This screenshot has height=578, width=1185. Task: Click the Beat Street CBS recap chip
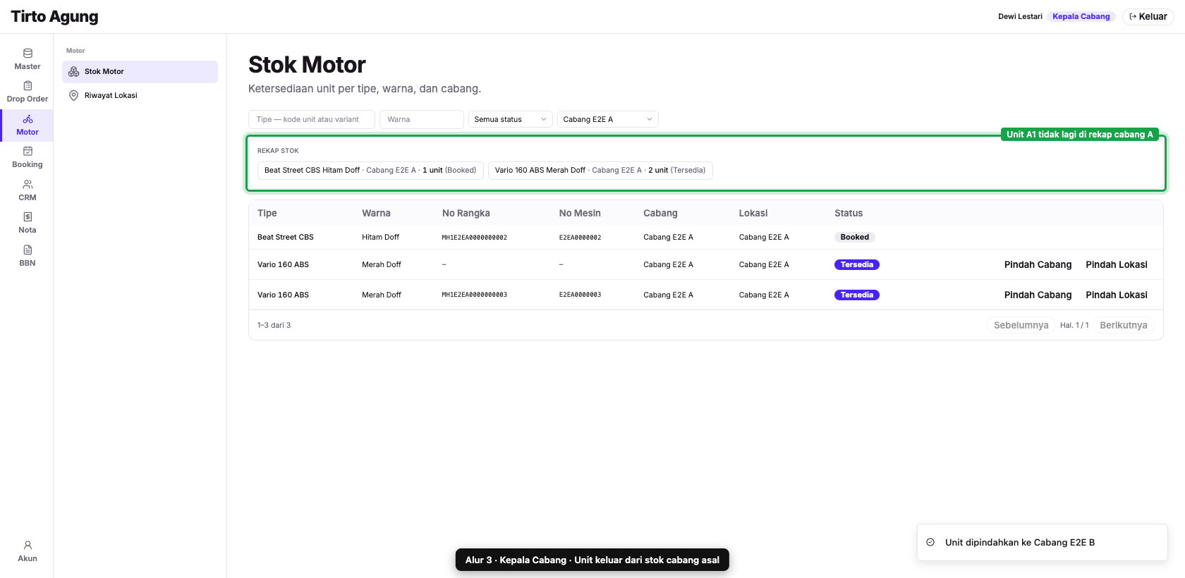pyautogui.click(x=370, y=171)
